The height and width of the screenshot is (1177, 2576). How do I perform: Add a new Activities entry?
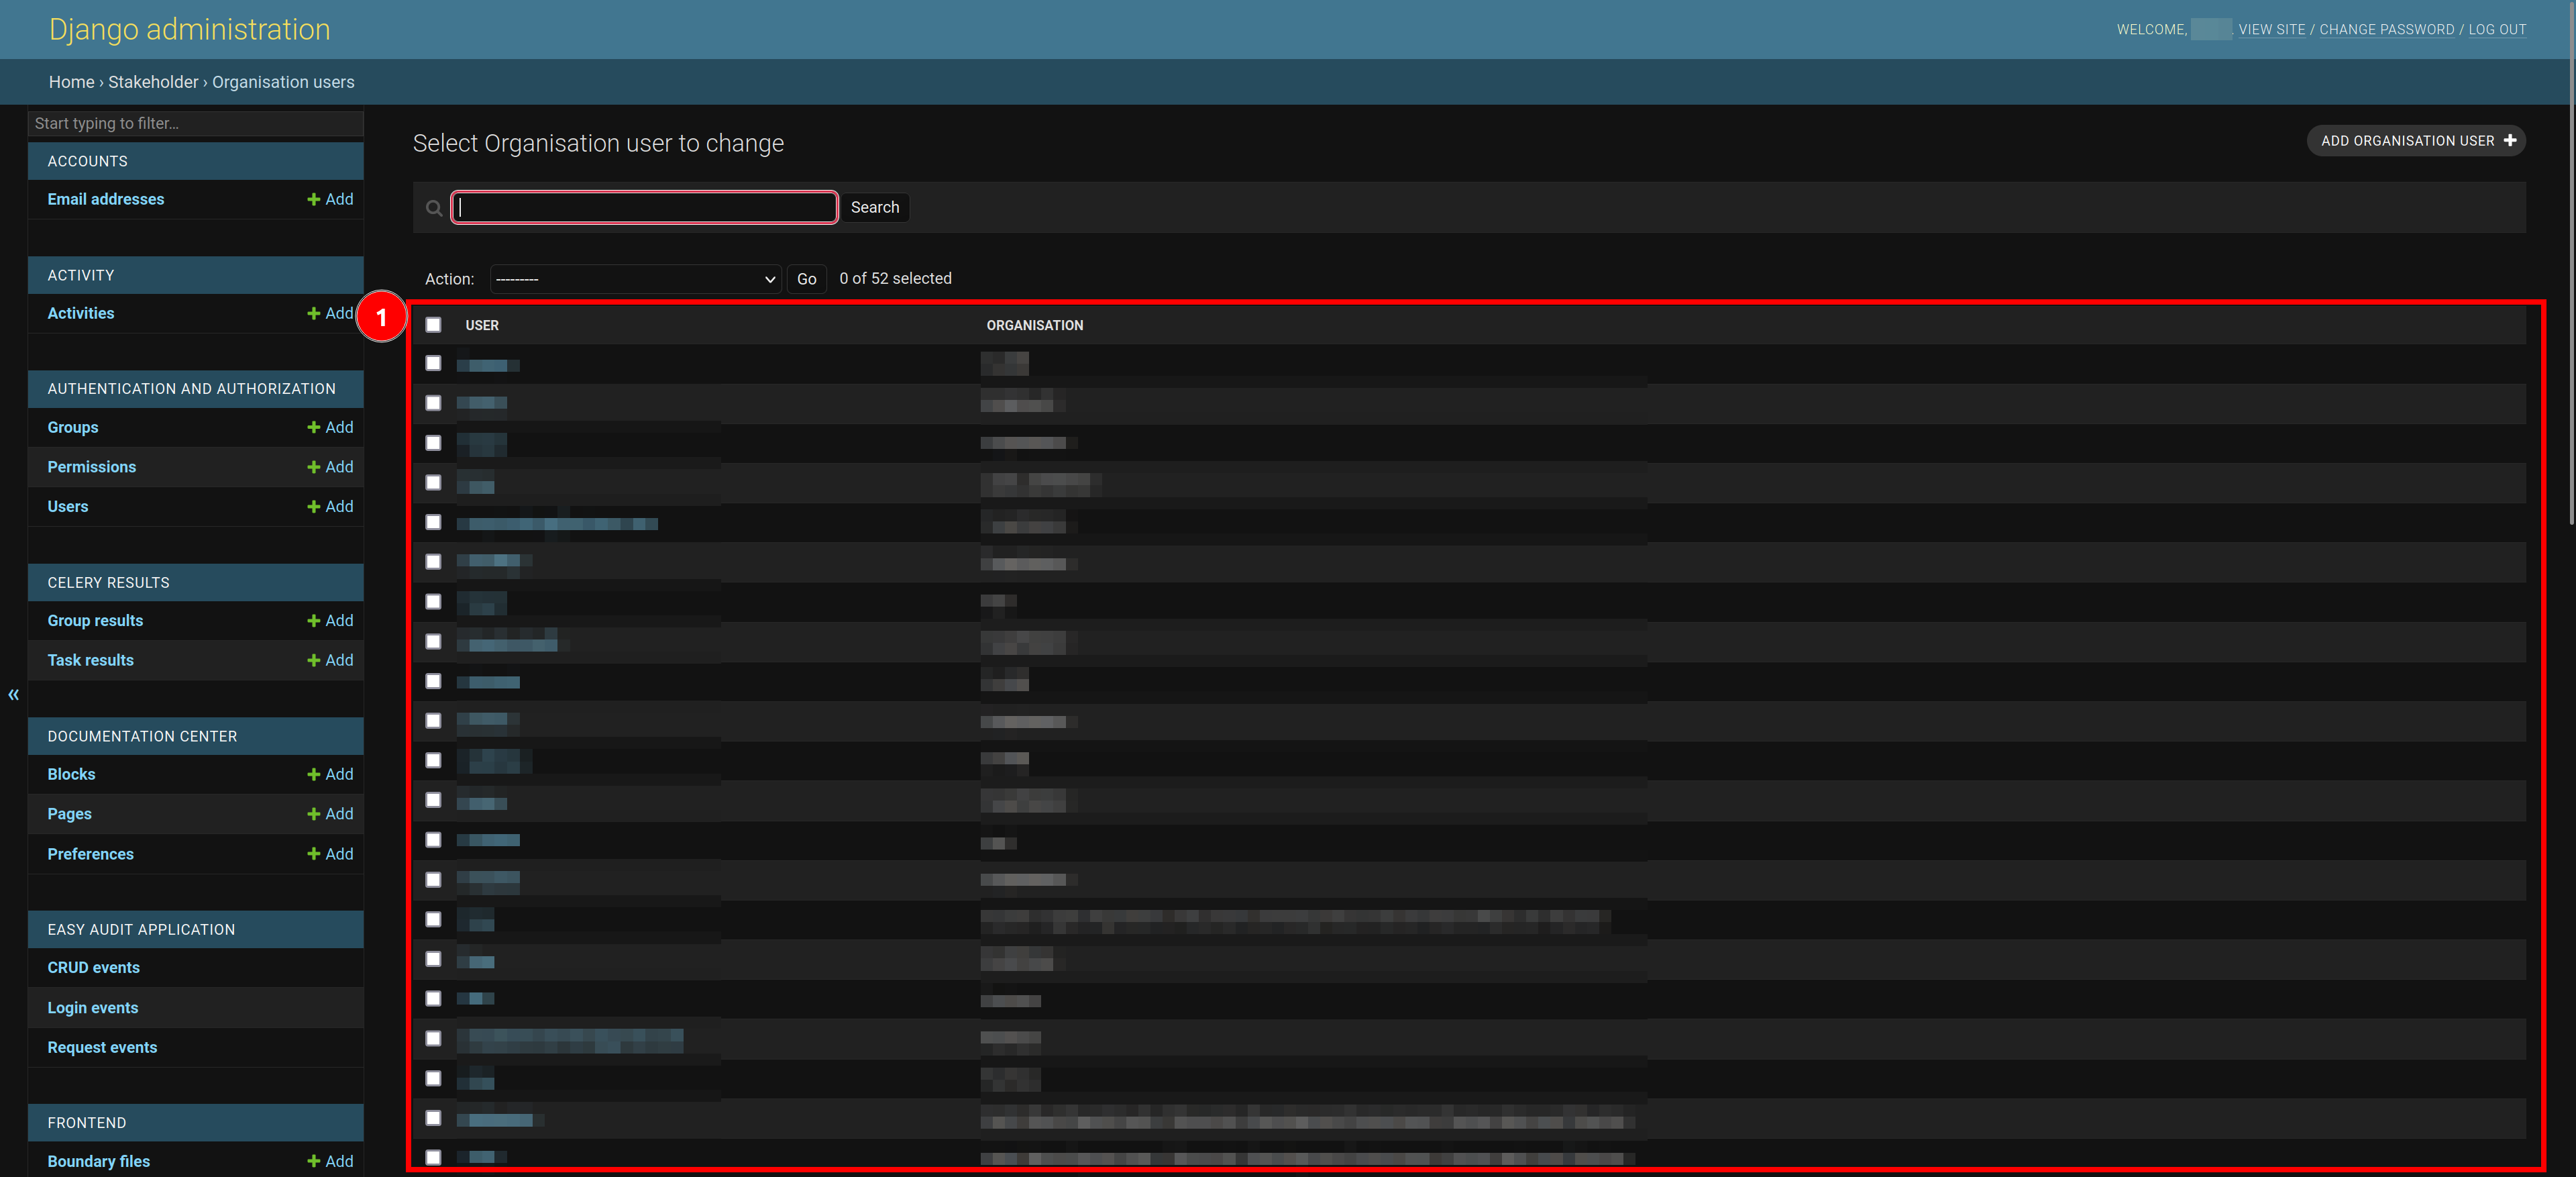click(330, 313)
